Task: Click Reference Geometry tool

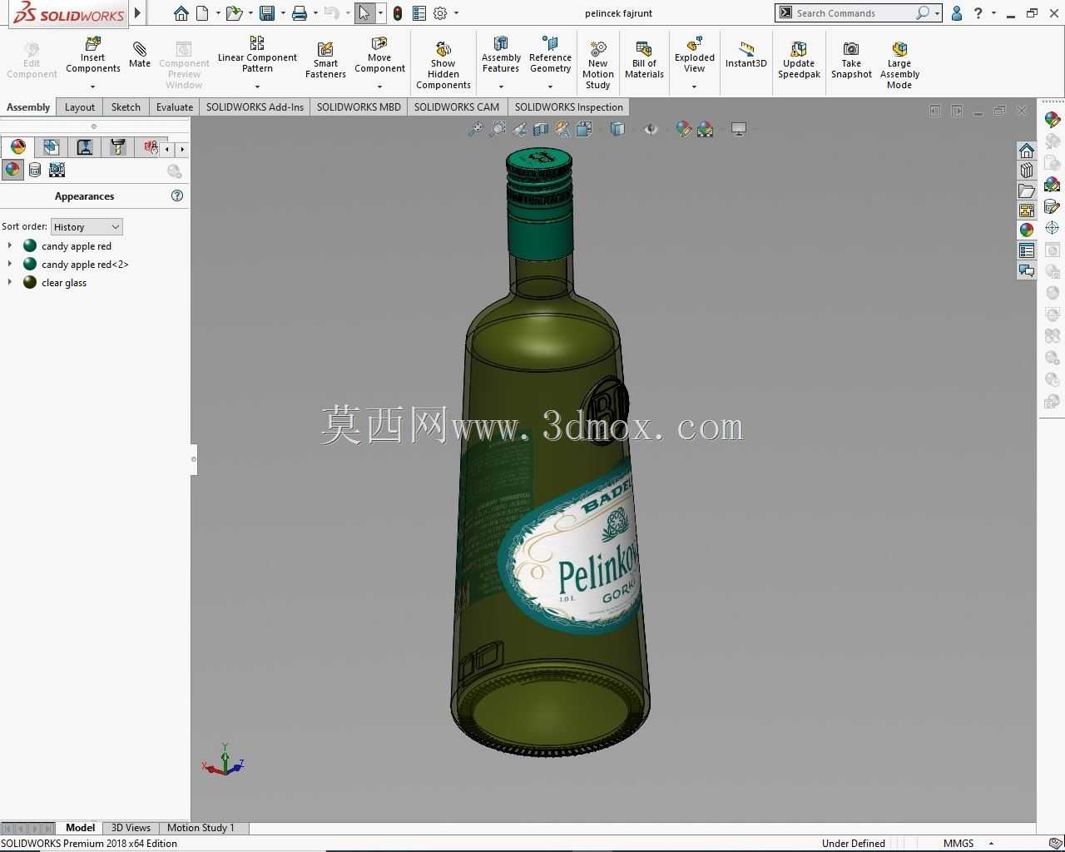Action: [550, 56]
